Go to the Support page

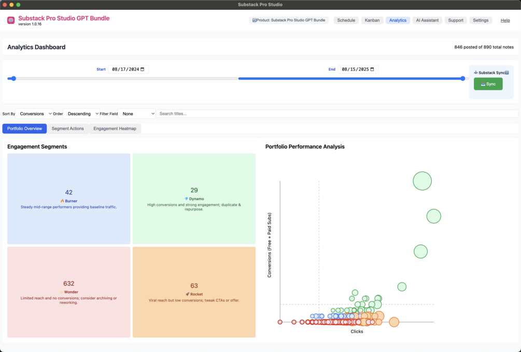(456, 20)
